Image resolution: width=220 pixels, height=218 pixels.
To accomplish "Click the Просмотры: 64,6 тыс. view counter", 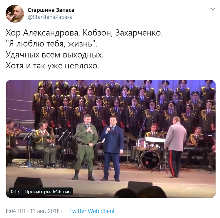I will point(48,191).
